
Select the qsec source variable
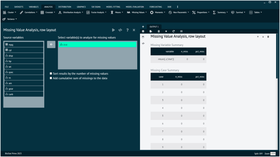(24, 72)
